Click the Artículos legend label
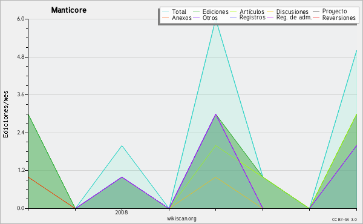363x224 pixels. point(252,12)
